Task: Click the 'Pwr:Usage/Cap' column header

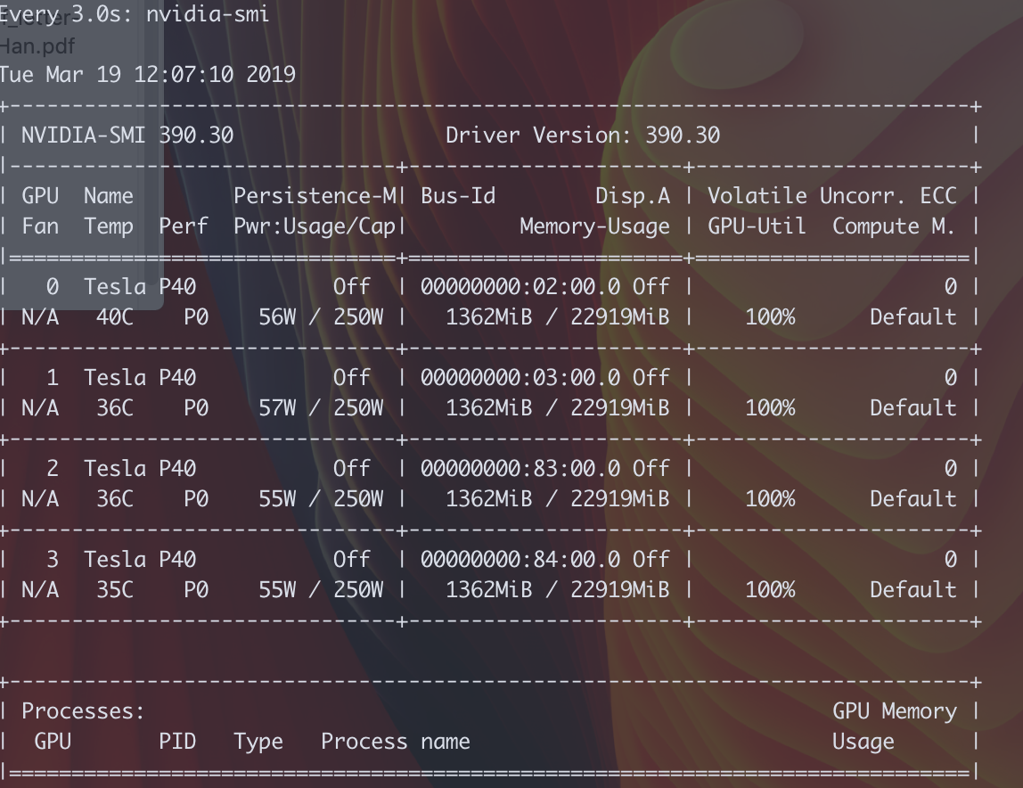Action: click(315, 226)
